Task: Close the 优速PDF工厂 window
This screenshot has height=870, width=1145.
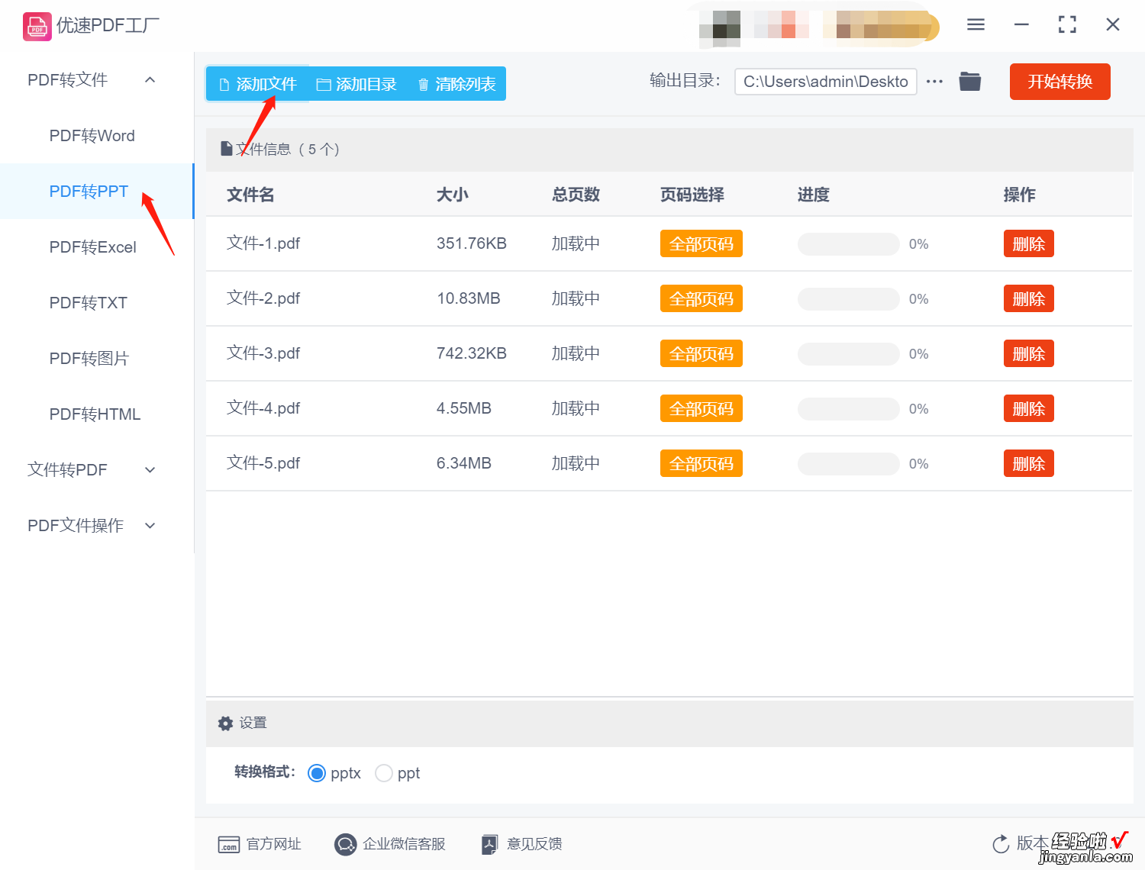Action: 1113,24
